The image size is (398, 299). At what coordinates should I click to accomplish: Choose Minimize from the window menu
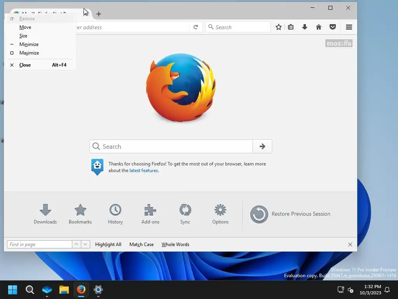(40, 44)
